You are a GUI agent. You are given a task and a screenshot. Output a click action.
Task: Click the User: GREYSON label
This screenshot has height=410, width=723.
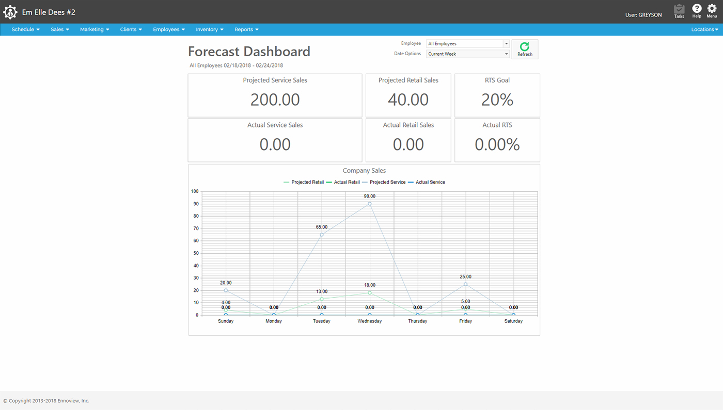pos(643,15)
